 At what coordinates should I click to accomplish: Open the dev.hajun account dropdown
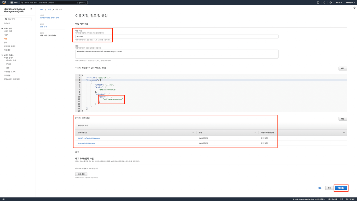tap(350, 2)
